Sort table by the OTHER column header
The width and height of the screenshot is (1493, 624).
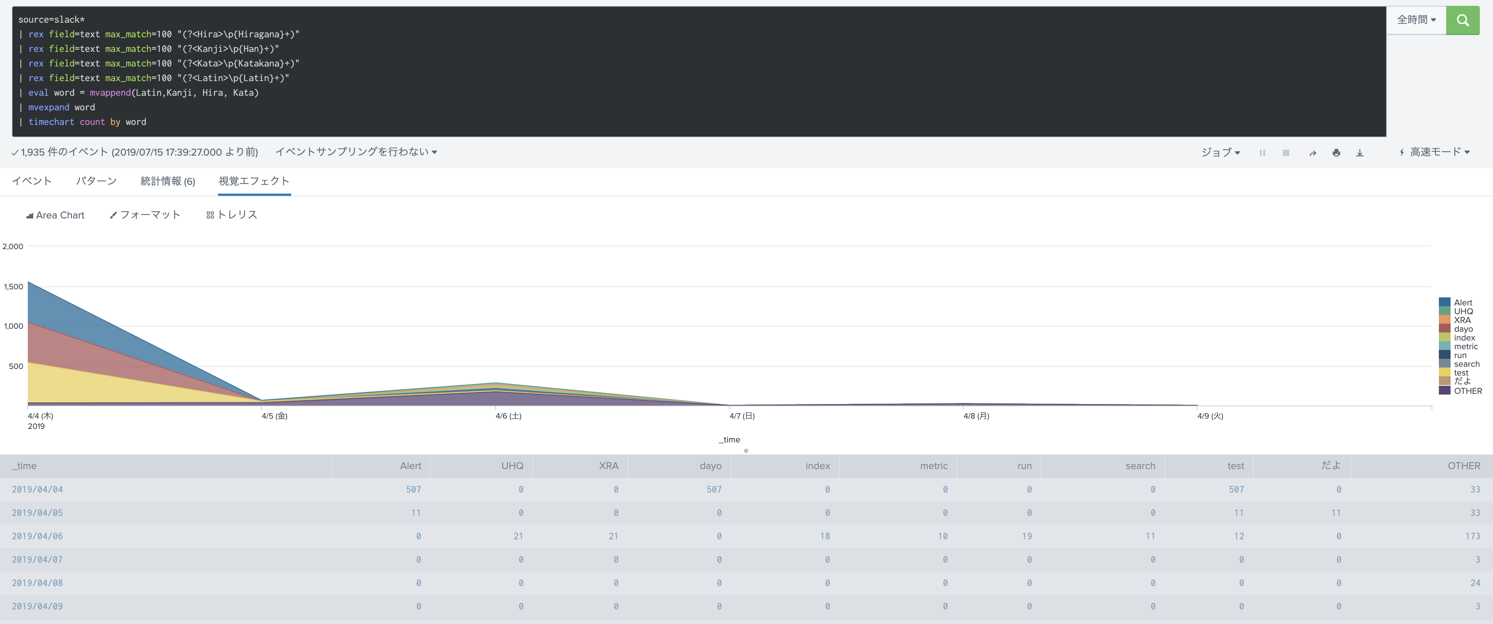tap(1463, 466)
